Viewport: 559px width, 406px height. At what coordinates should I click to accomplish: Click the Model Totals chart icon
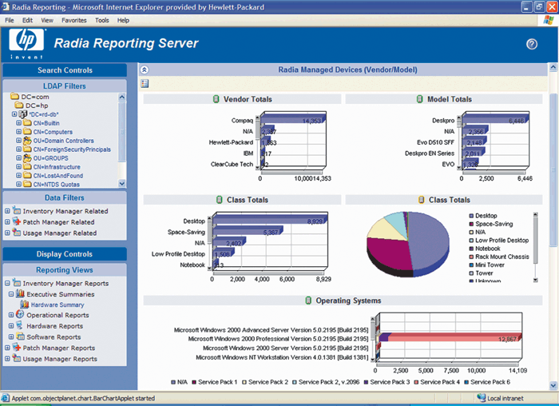coord(420,99)
